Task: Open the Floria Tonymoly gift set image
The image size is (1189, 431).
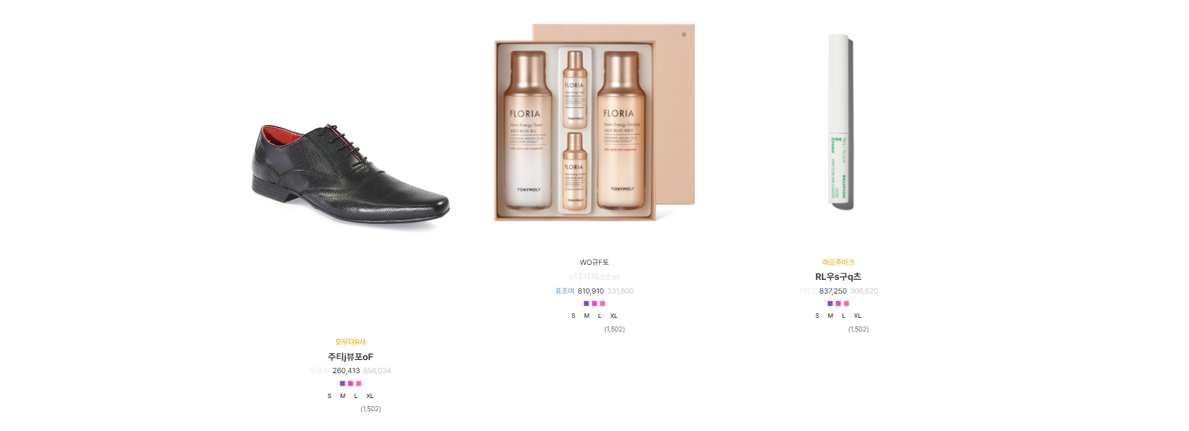Action: click(594, 123)
